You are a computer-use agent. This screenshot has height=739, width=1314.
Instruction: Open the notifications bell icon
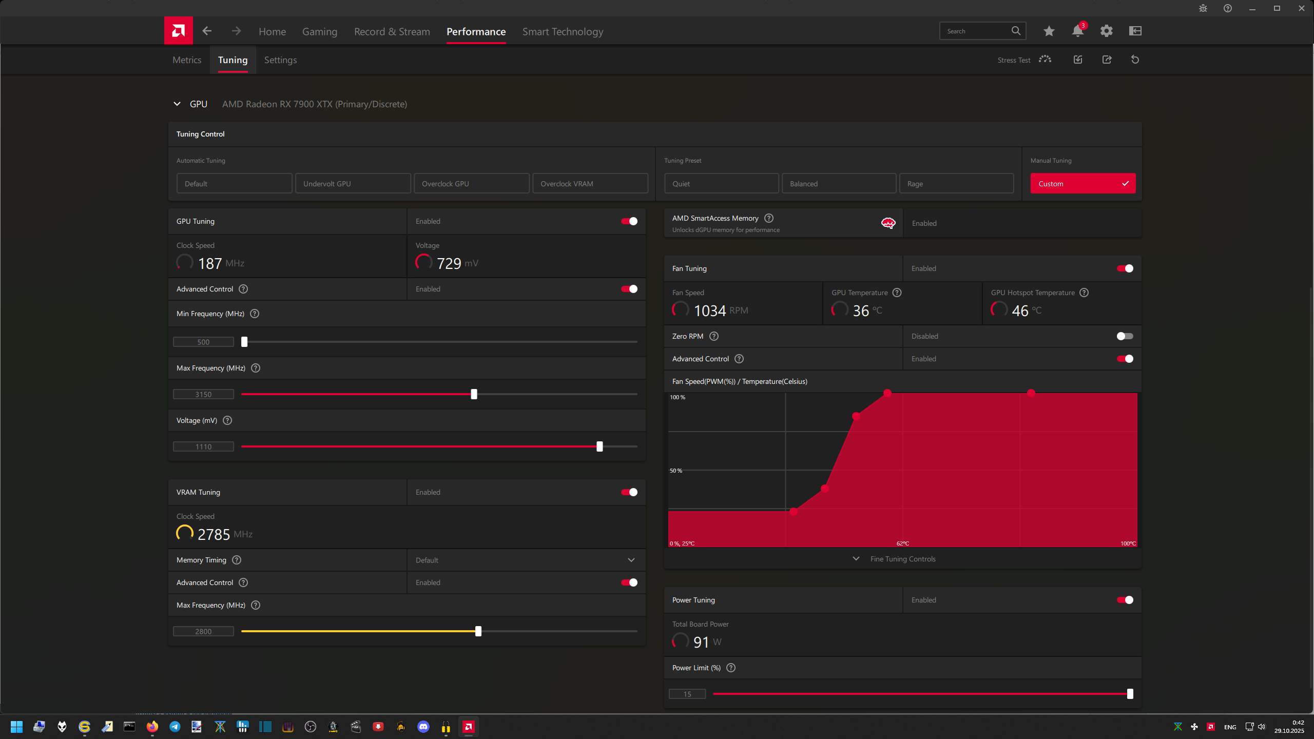pyautogui.click(x=1077, y=31)
